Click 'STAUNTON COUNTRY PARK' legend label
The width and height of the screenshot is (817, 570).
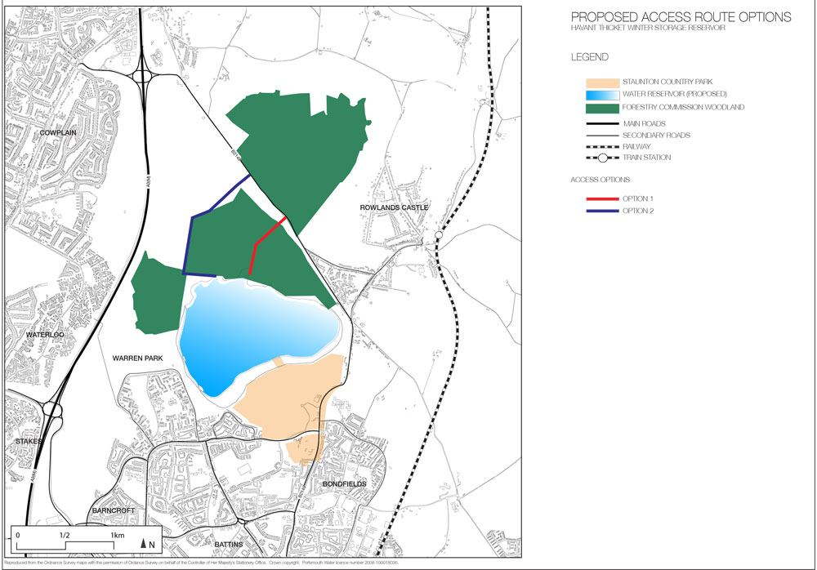click(667, 82)
